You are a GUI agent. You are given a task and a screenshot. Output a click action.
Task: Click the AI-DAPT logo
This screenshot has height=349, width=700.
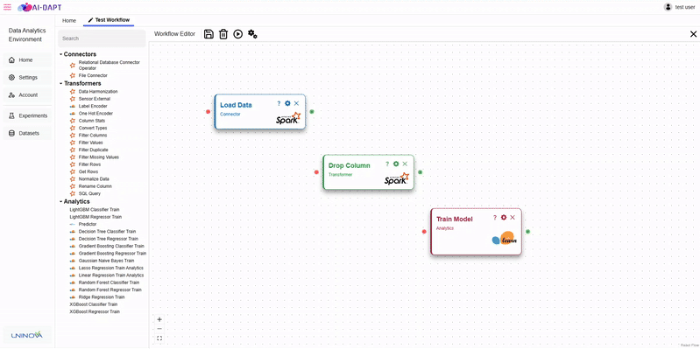pos(39,7)
